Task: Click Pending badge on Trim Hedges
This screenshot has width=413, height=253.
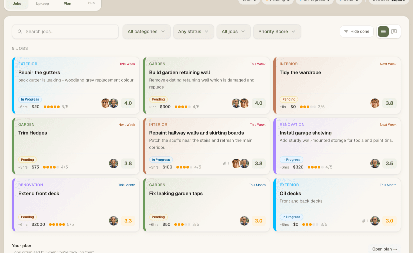Action: (x=27, y=160)
